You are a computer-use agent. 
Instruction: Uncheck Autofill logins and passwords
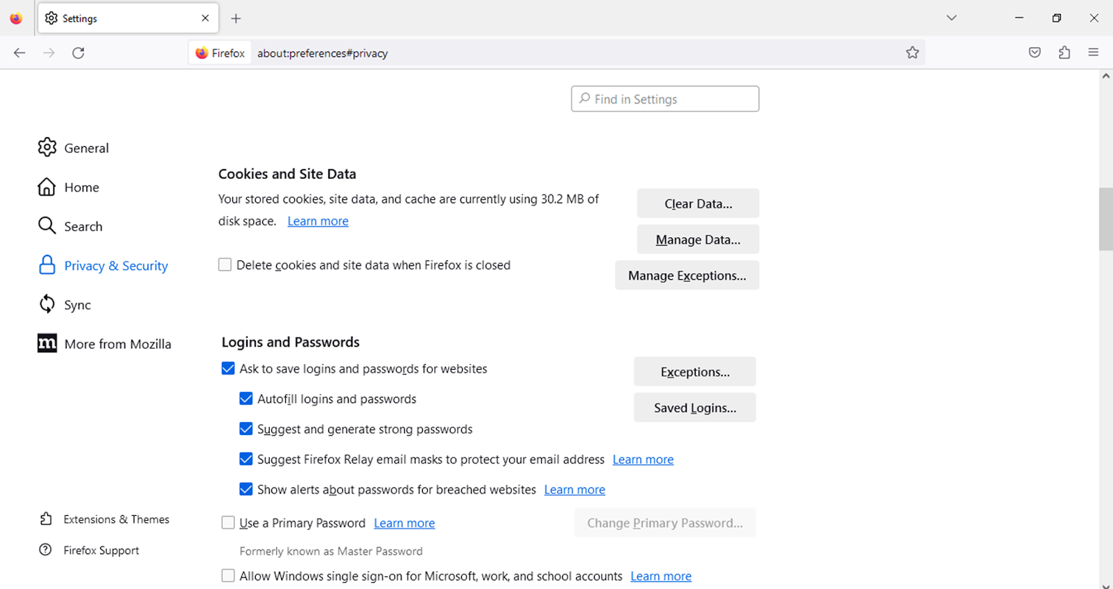[x=246, y=399]
